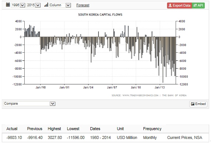Click the Frequency column header
211x143 pixels.
coord(152,129)
